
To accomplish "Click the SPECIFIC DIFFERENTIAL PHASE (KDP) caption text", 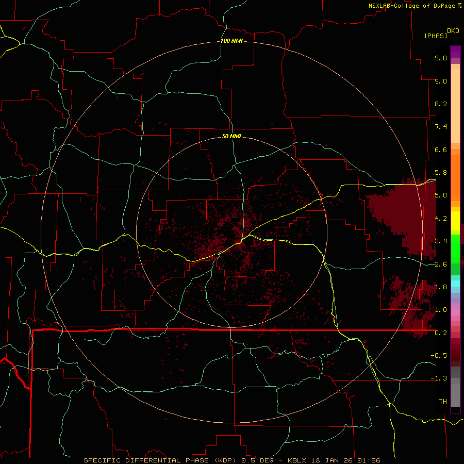I will [x=160, y=460].
